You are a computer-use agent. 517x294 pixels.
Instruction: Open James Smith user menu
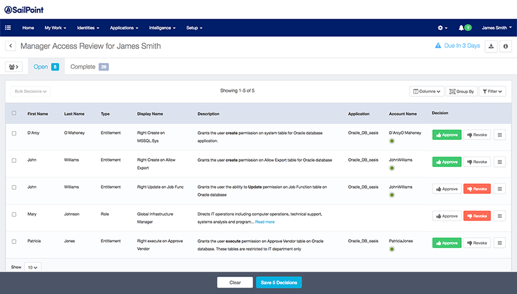point(497,28)
